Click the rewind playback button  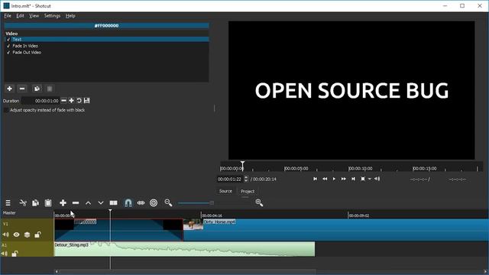click(x=325, y=179)
